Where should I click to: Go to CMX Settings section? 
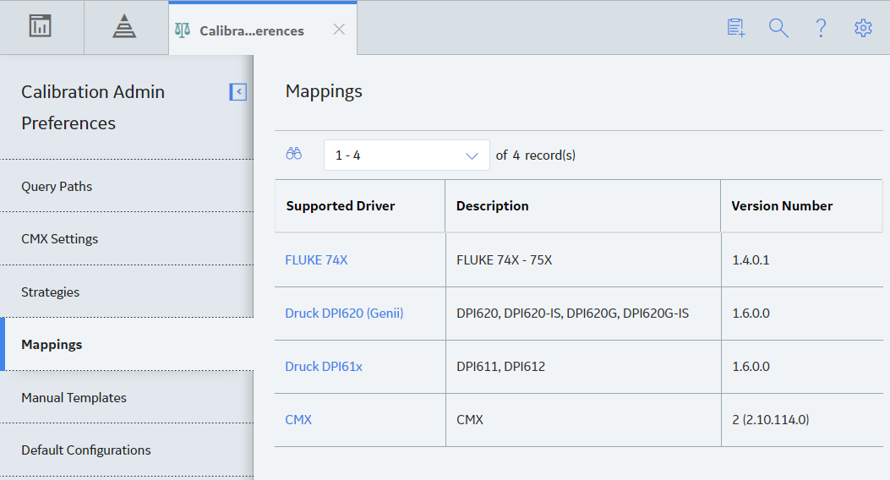[127, 239]
